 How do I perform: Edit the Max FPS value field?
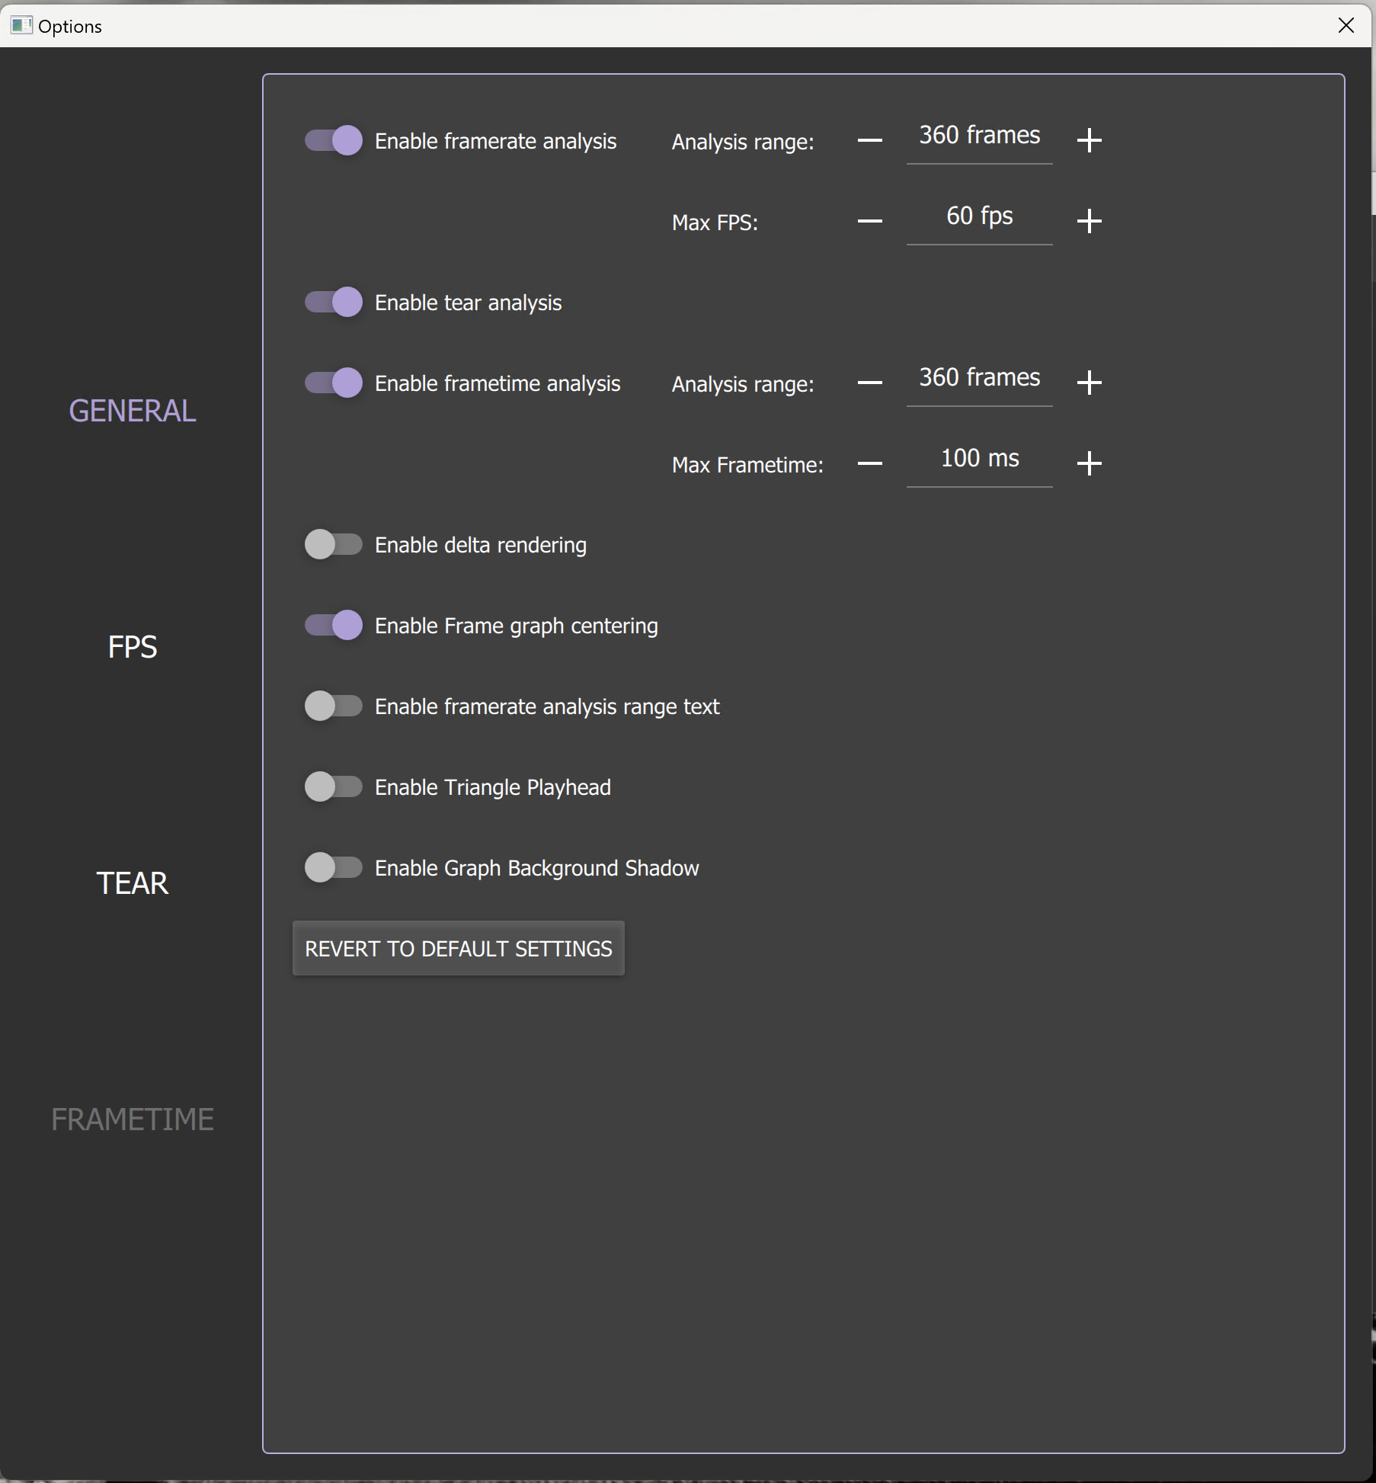click(979, 216)
